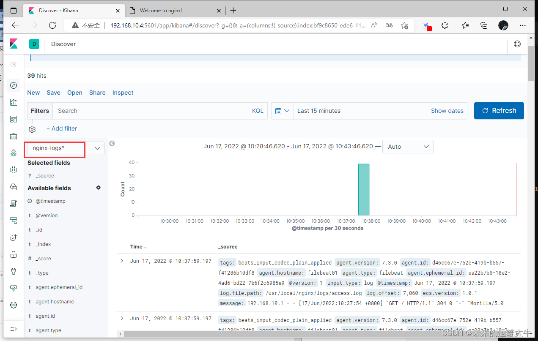Image resolution: width=538 pixels, height=341 pixels.
Task: Open Machine Learning in the sidebar
Action: [14, 170]
